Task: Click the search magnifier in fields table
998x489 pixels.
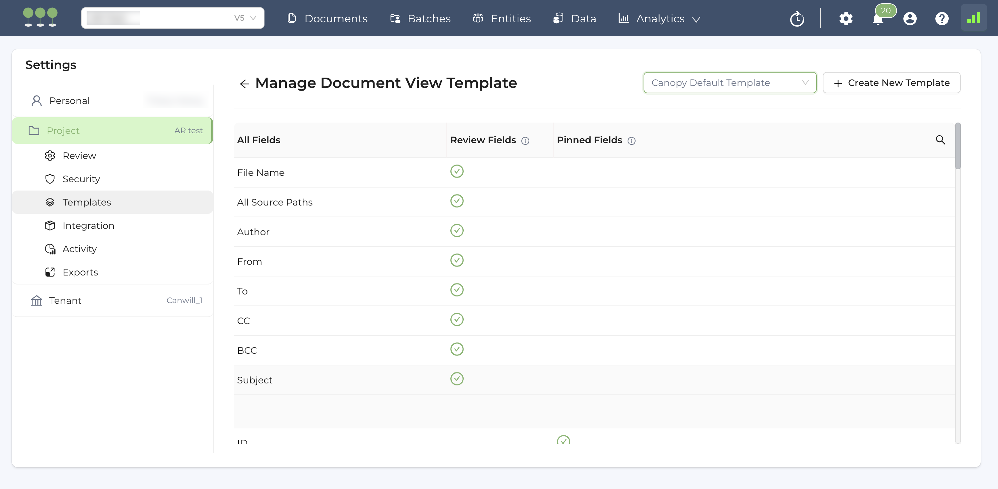Action: [940, 140]
